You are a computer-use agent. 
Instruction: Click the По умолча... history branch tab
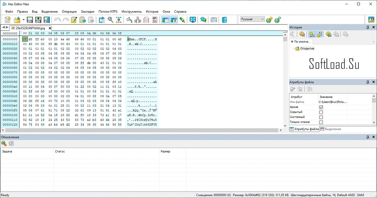[x=300, y=41]
